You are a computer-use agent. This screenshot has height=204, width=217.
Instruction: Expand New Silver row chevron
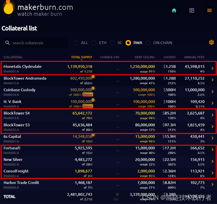point(212,161)
